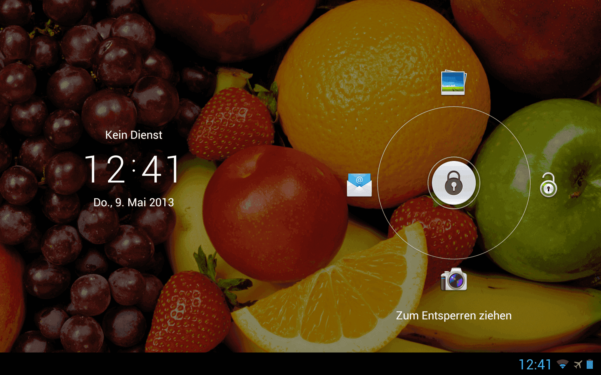Viewport: 601px width, 375px height.
Task: Tap the airplane mode status icon
Action: point(578,364)
